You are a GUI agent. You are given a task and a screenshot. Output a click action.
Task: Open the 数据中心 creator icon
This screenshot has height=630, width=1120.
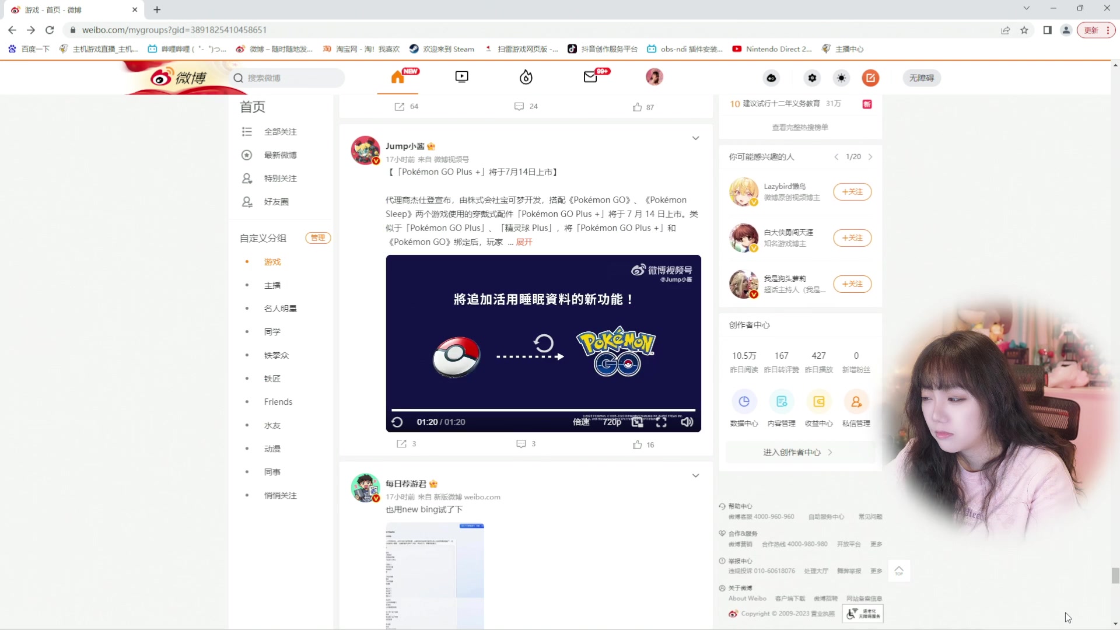[744, 402]
